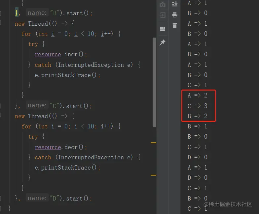Select console line "B => 2"
259x214 pixels.
point(198,116)
